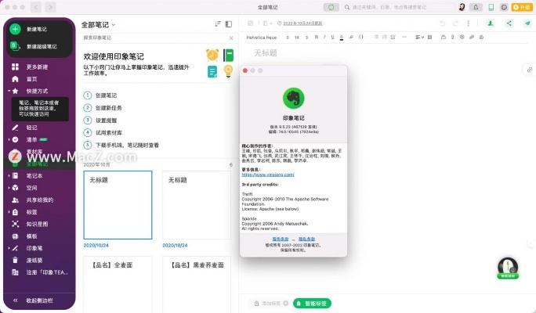Open notifications bell icon
Viewport: 536px width, 313px height.
click(x=476, y=7)
